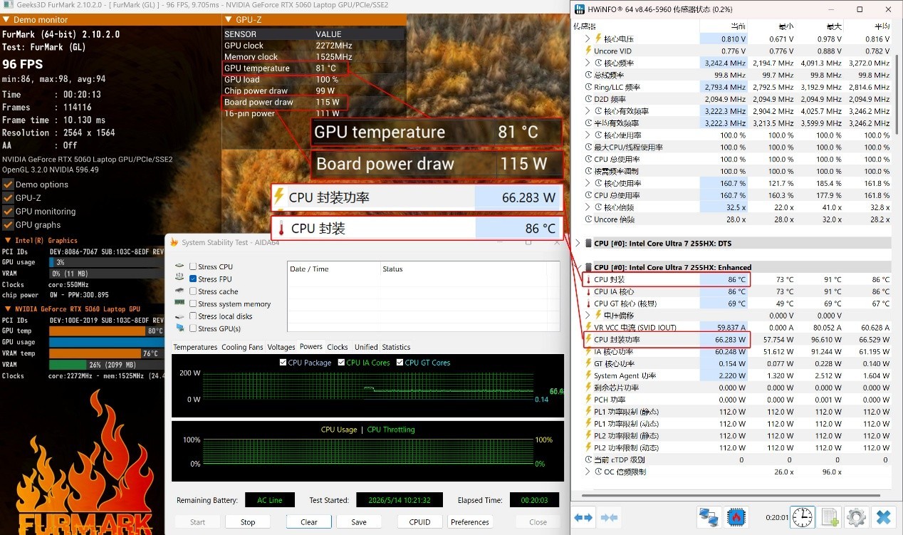Click the cache chip icon beside Stress cache
903x535 pixels.
pyautogui.click(x=180, y=291)
